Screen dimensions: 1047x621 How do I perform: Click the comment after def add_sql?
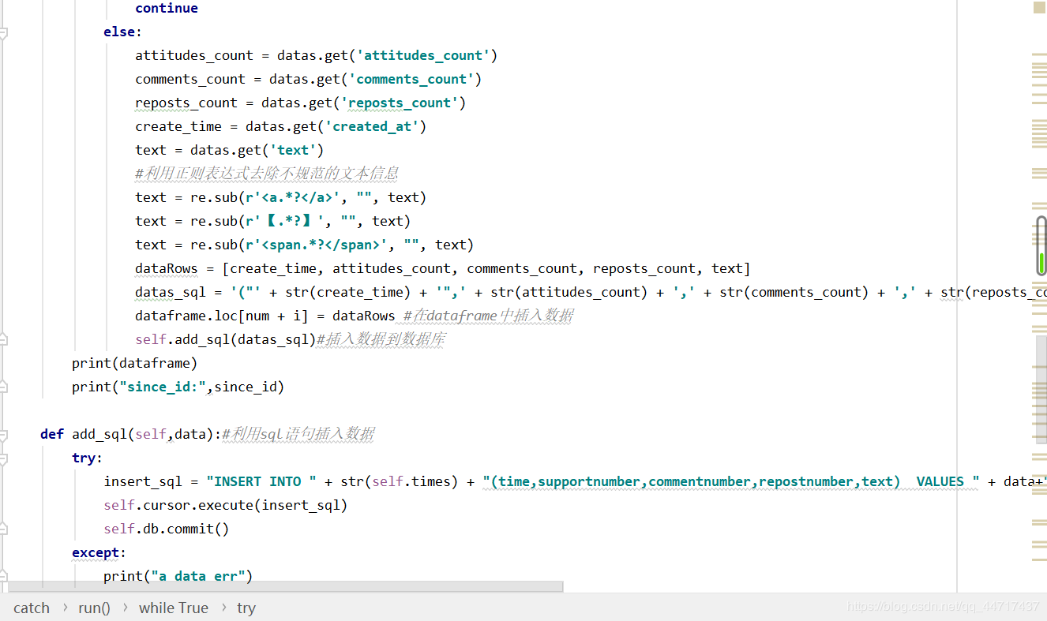(x=298, y=434)
